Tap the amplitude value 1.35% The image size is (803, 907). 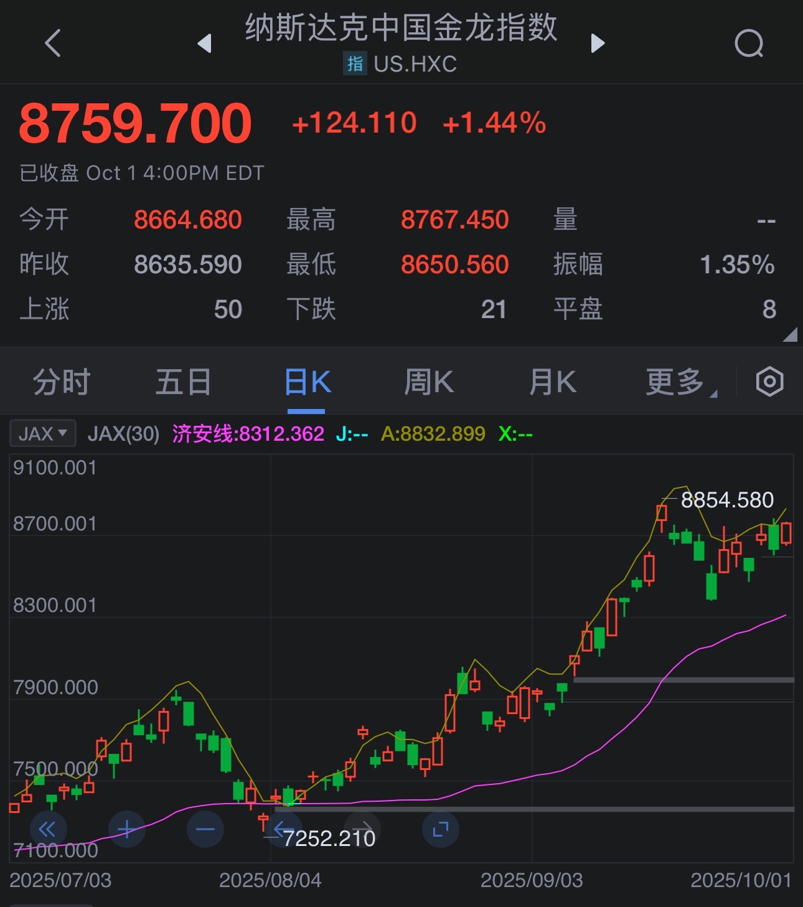click(x=738, y=265)
